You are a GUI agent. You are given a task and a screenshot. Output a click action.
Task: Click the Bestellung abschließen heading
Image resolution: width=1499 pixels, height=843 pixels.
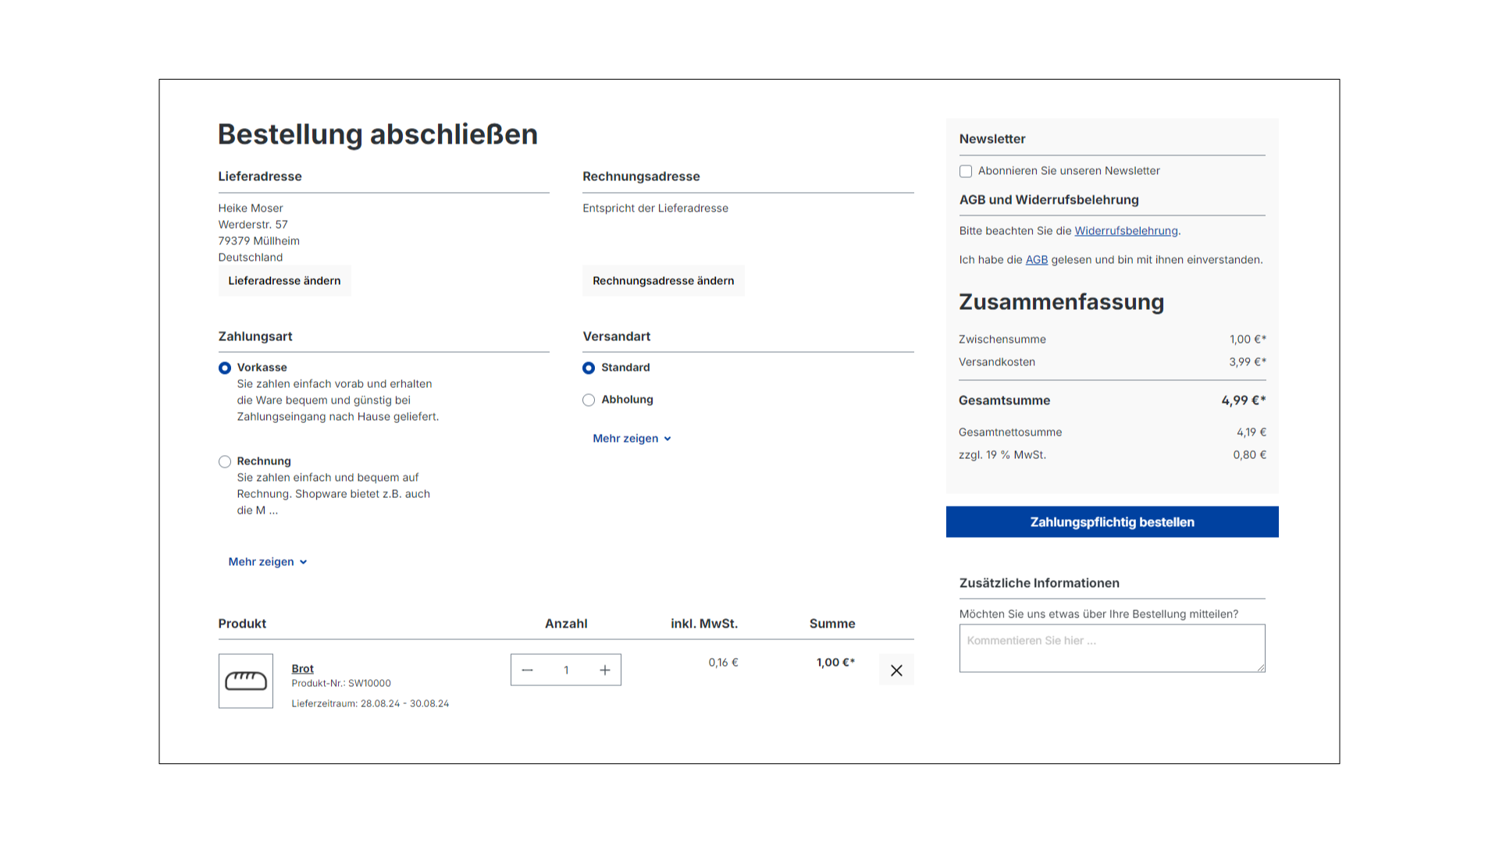pos(378,134)
